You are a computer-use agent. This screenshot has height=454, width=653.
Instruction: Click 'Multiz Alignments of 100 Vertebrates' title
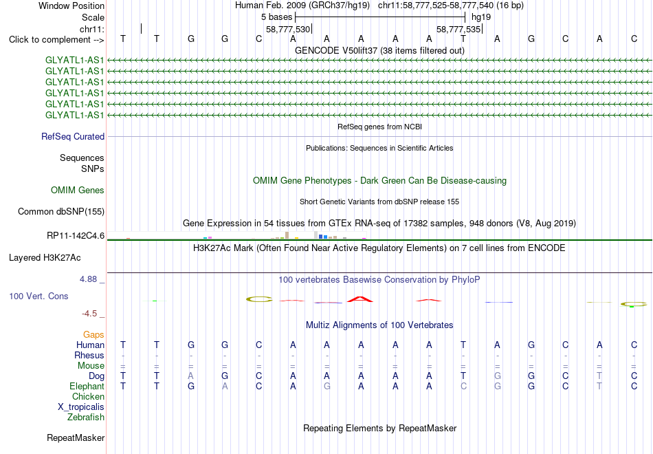point(379,325)
